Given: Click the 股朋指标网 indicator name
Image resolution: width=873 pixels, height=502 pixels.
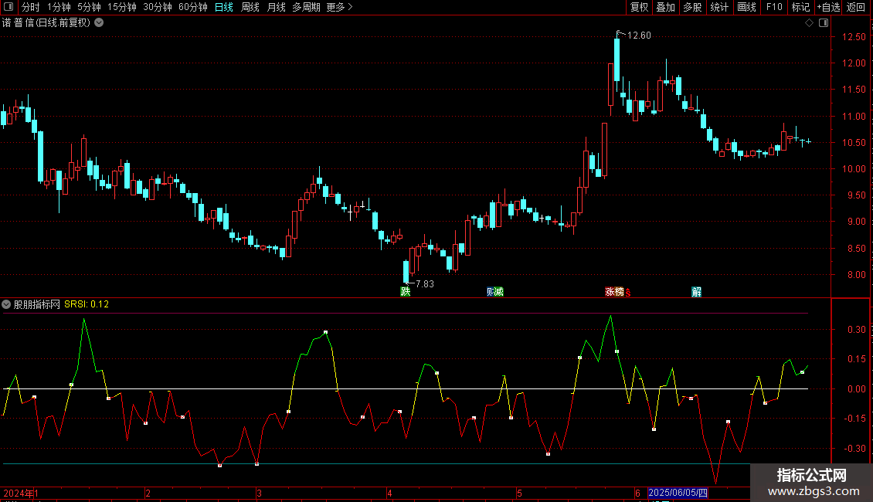Looking at the screenshot, I should [x=37, y=304].
